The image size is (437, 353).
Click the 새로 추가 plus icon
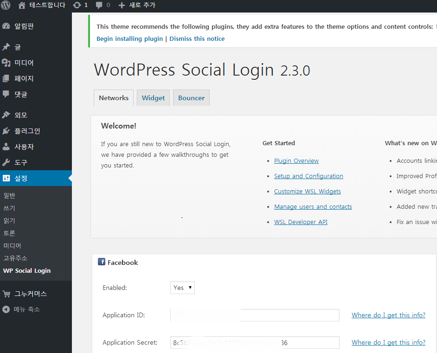click(x=122, y=5)
